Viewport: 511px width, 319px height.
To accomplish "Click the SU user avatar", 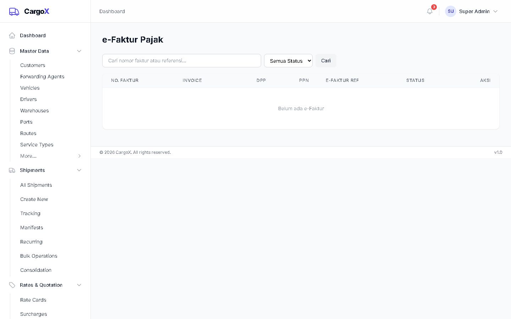I will [x=451, y=11].
